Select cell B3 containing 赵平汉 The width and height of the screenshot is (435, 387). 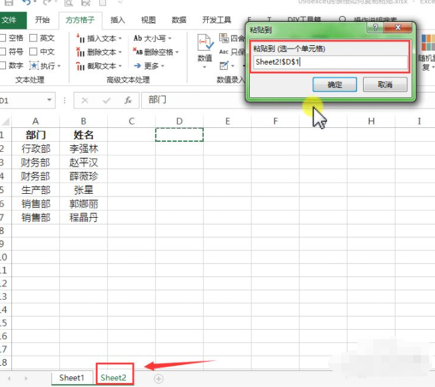pyautogui.click(x=83, y=163)
